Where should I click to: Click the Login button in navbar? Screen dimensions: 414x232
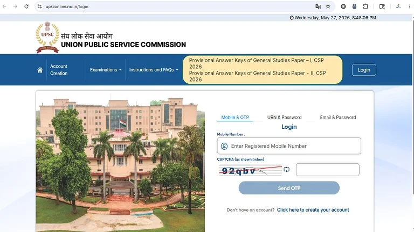364,70
